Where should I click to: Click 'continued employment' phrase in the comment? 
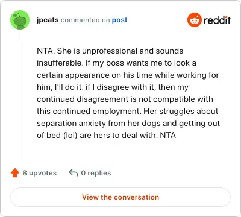coord(96,112)
